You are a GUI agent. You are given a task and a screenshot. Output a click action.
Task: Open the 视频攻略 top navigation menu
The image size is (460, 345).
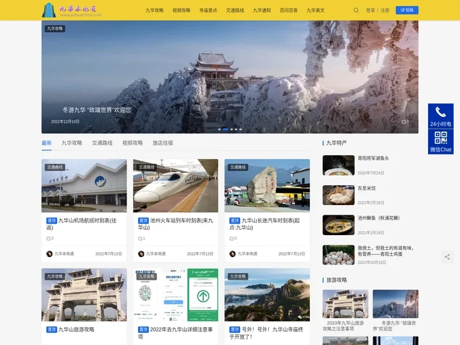181,10
